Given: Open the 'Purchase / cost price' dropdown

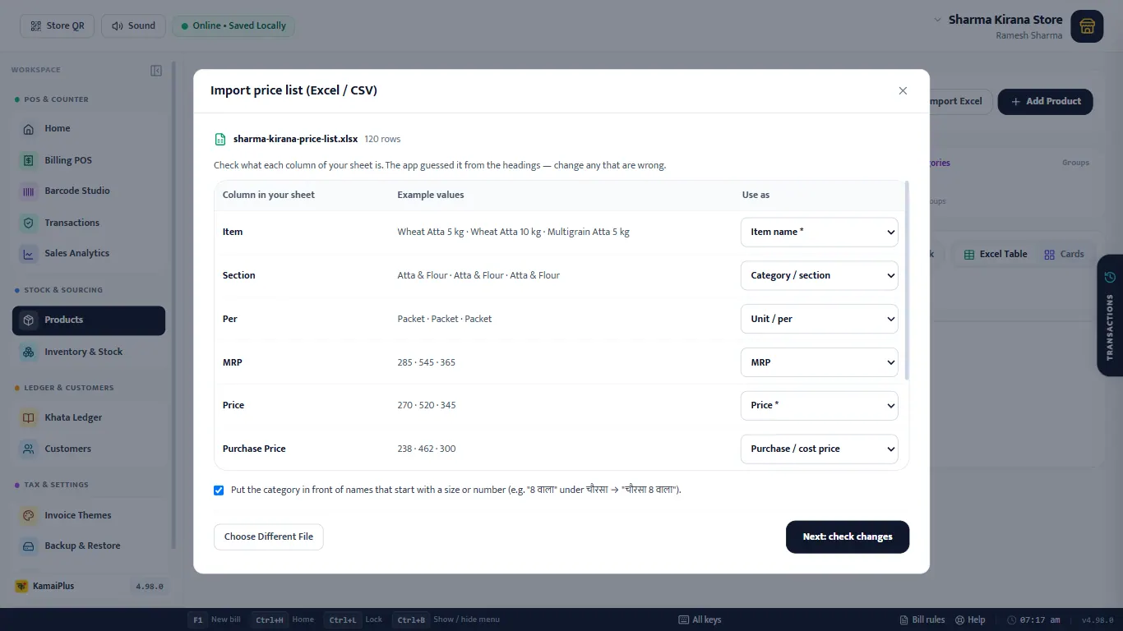Looking at the screenshot, I should point(820,449).
